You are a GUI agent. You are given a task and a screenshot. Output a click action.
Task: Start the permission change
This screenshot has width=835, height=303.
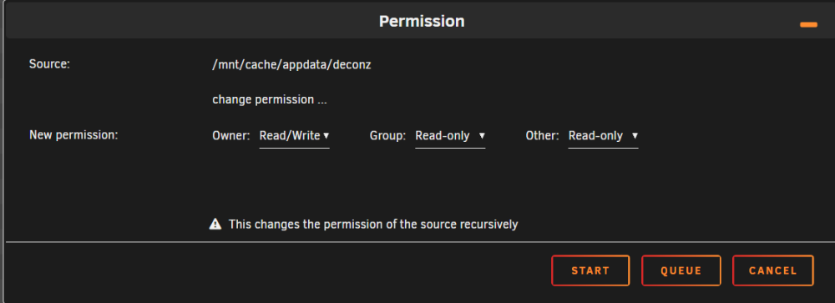590,270
